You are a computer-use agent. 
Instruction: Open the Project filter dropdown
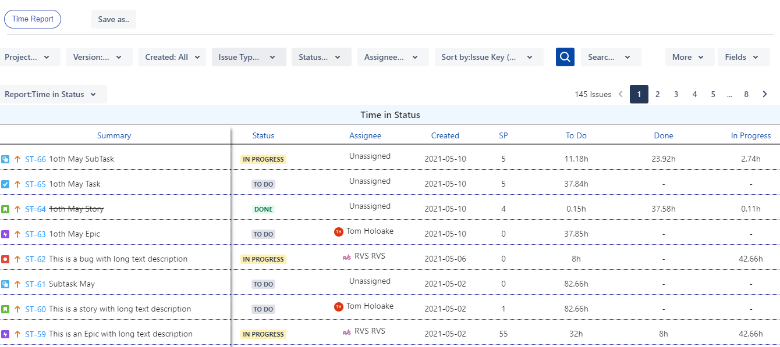pos(29,57)
